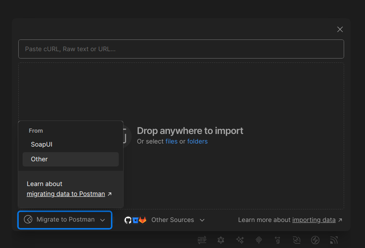Viewport: 365px width, 248px height.
Task: Select the MCP request icon
Action: pyautogui.click(x=258, y=240)
